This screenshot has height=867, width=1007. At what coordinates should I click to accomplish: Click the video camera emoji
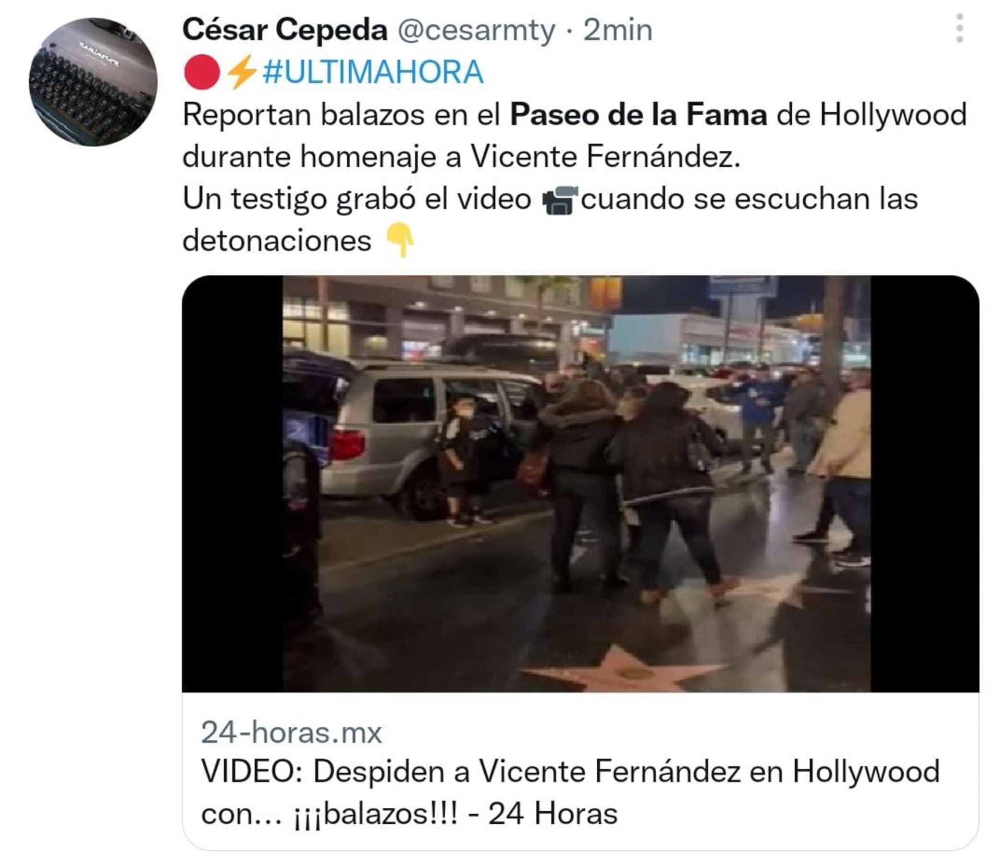(559, 200)
